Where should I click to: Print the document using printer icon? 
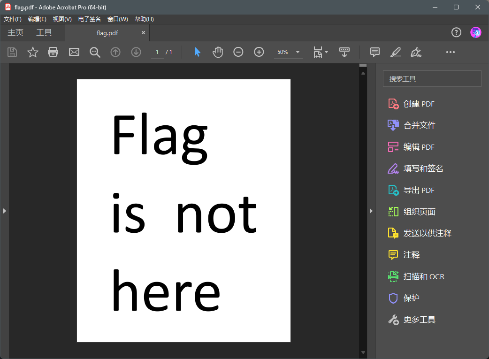point(53,52)
